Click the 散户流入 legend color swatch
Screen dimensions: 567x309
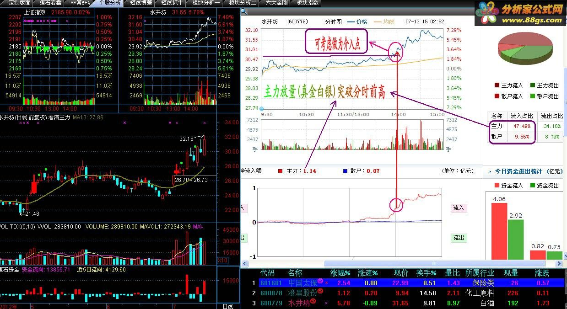tap(497, 96)
